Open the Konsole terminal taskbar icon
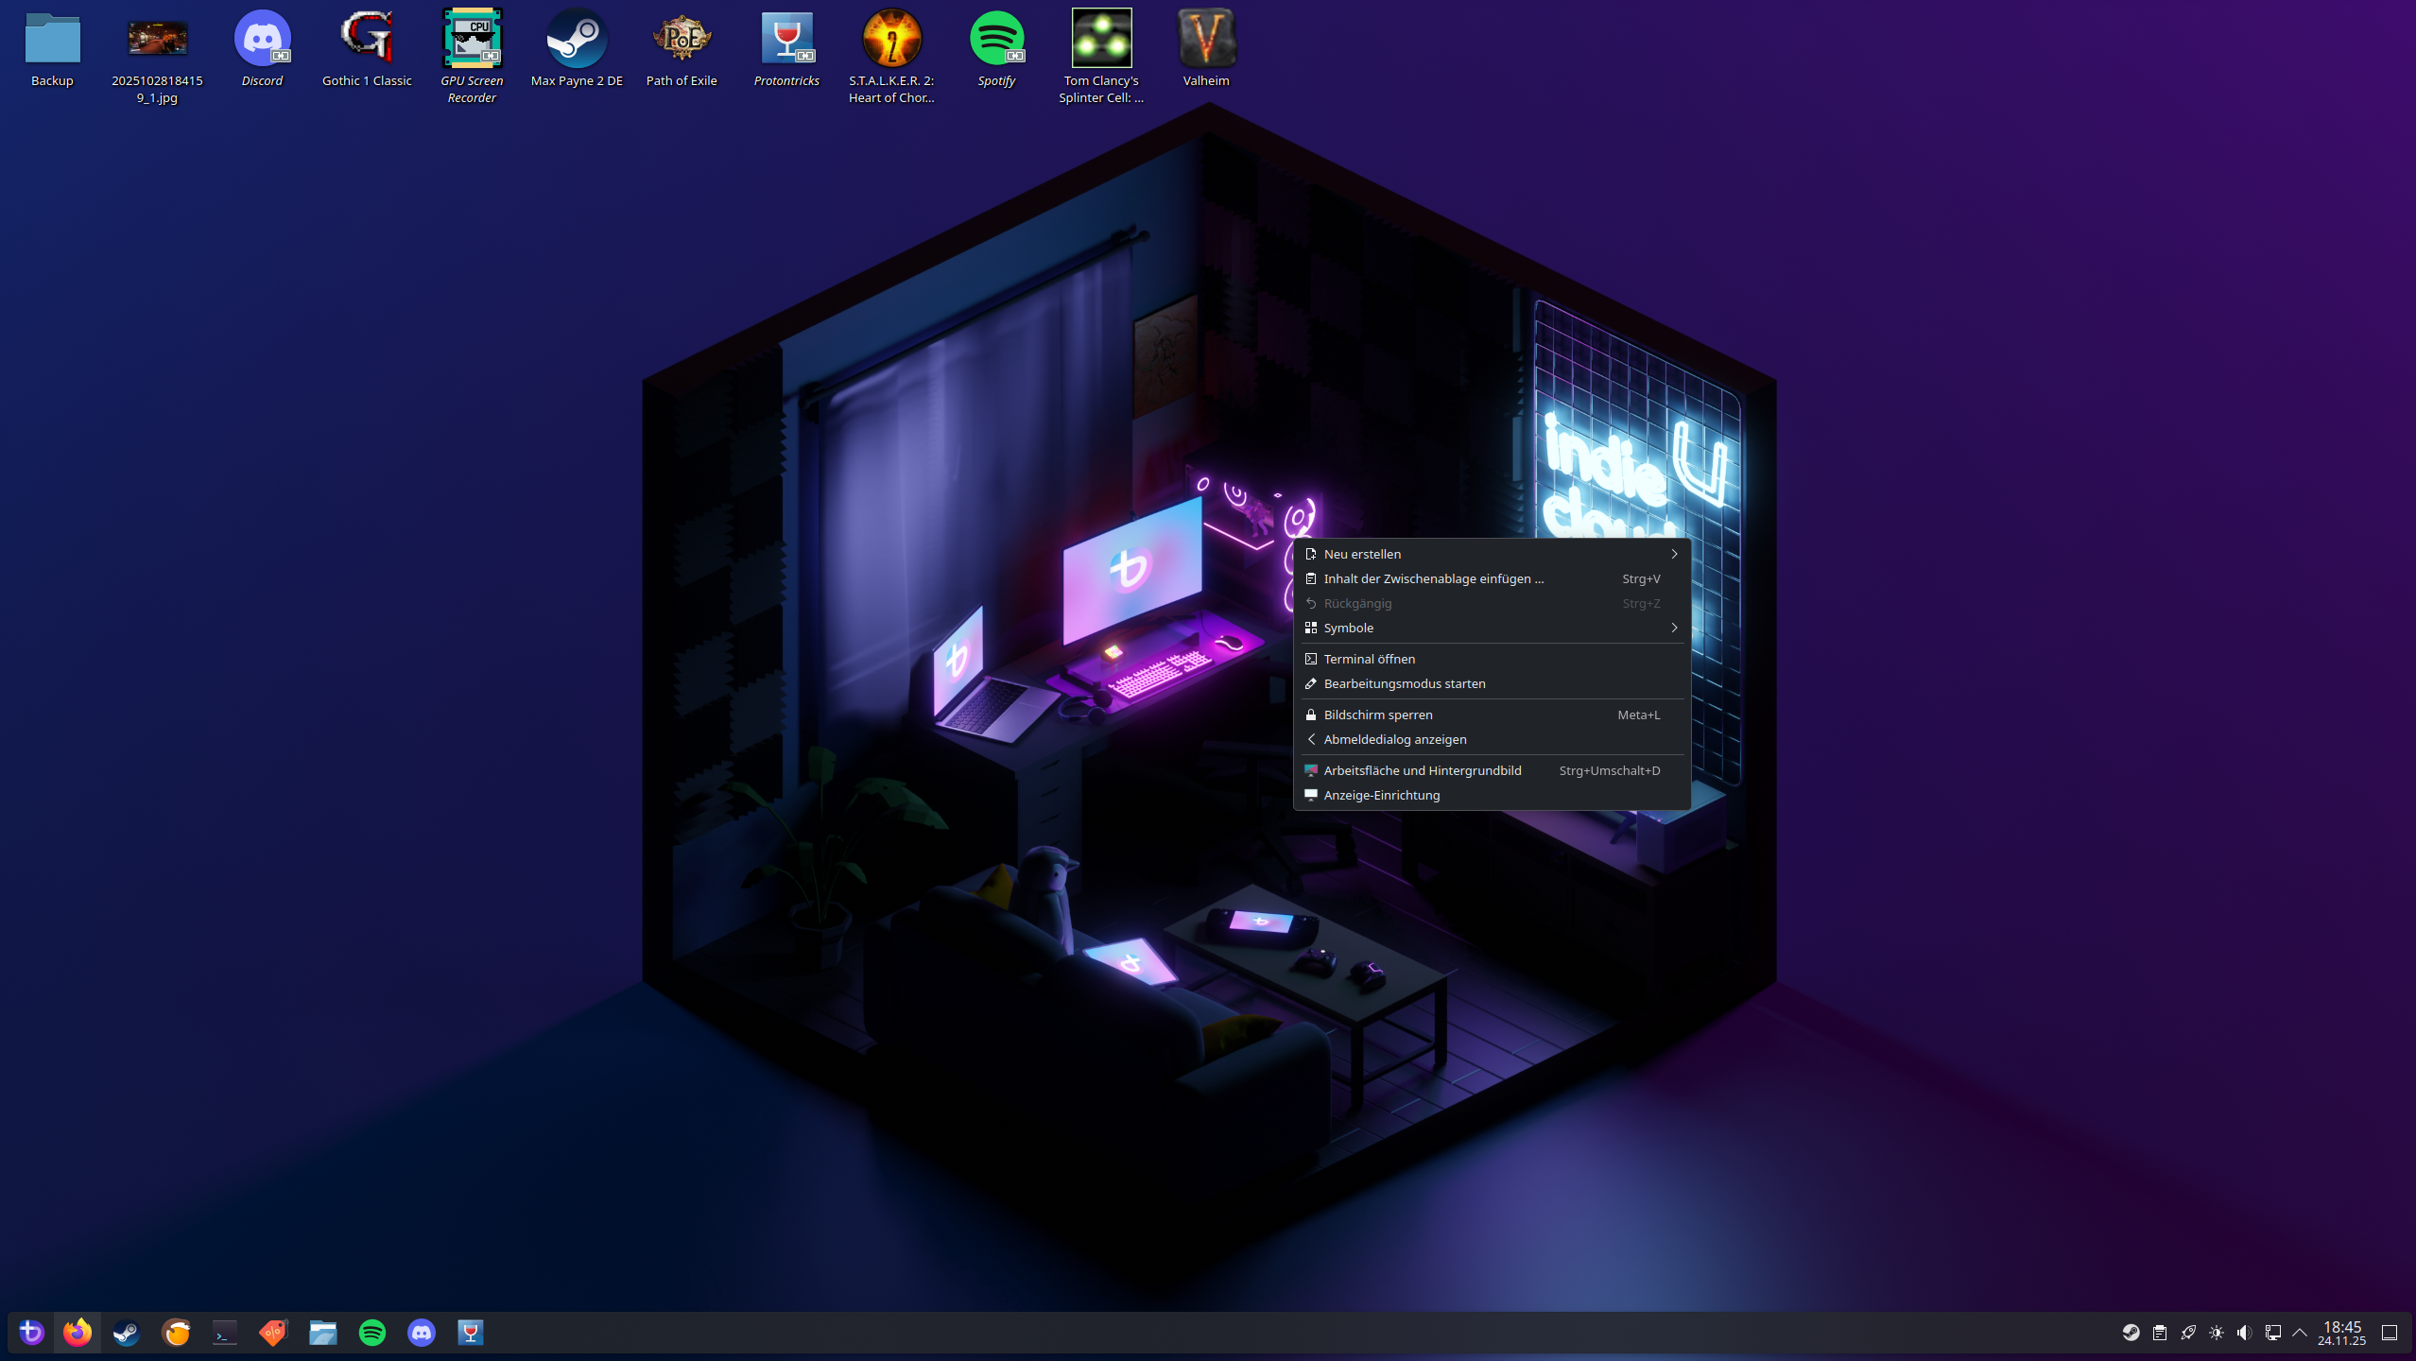The width and height of the screenshot is (2416, 1361). tap(225, 1333)
